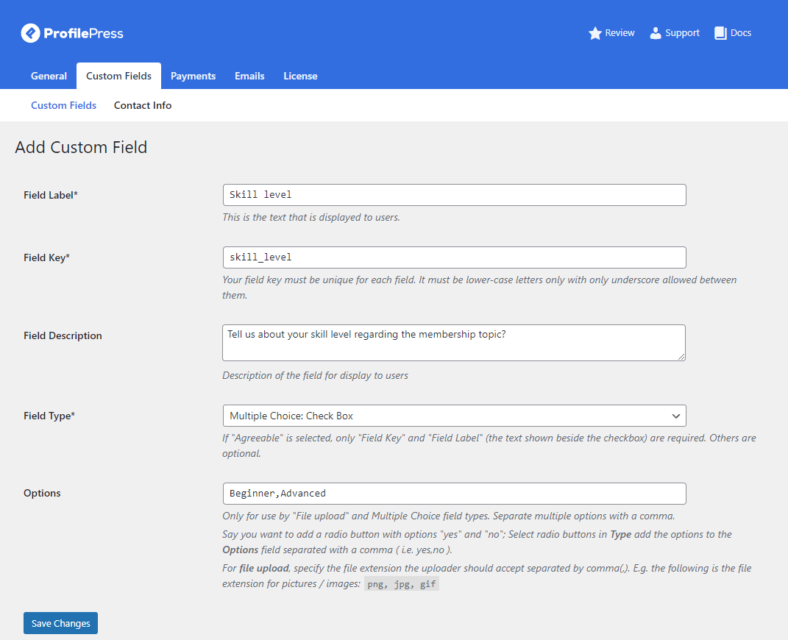
Task: Click the ProfilePress logo icon
Action: 30,33
